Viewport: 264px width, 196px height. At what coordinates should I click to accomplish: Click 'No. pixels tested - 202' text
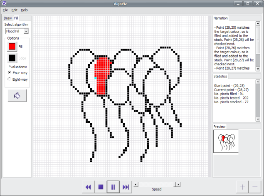pyautogui.click(x=231, y=98)
